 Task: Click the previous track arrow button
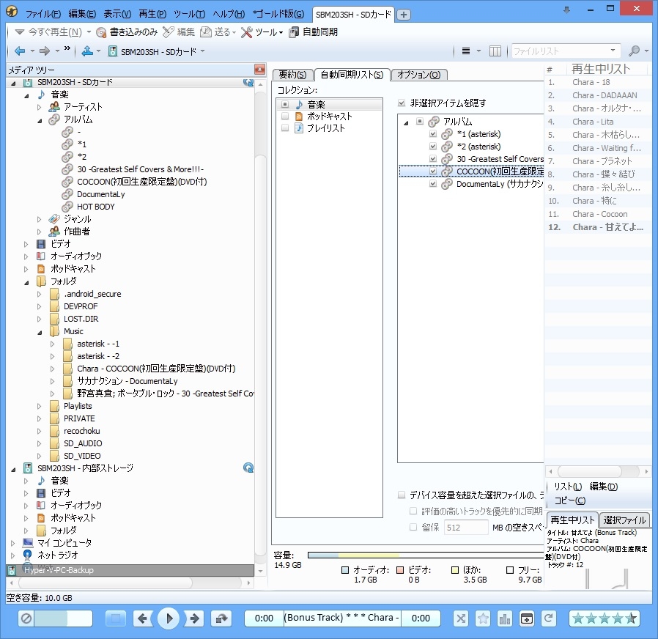click(144, 618)
